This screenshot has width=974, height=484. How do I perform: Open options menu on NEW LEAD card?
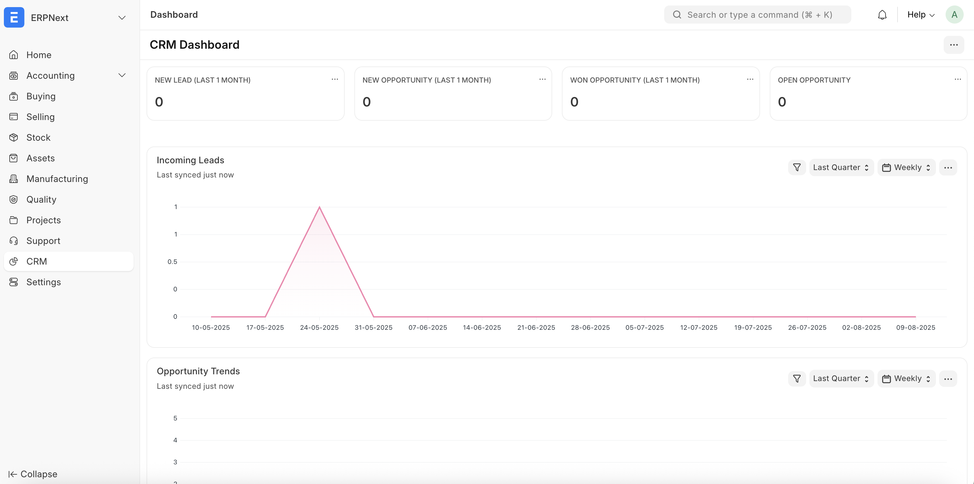click(335, 79)
